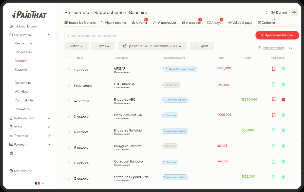Click the green document icon for EDF Entreprise

274,85
